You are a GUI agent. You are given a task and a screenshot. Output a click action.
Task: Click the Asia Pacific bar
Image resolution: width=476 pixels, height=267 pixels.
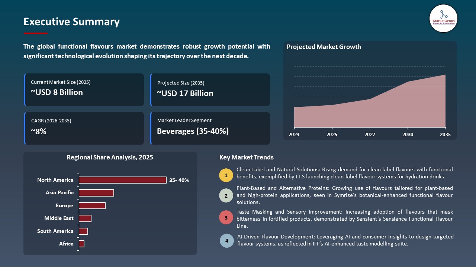point(96,193)
